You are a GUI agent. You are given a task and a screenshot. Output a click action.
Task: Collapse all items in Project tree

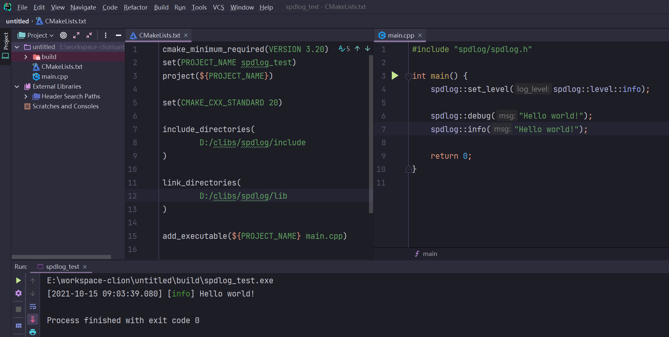coord(89,35)
